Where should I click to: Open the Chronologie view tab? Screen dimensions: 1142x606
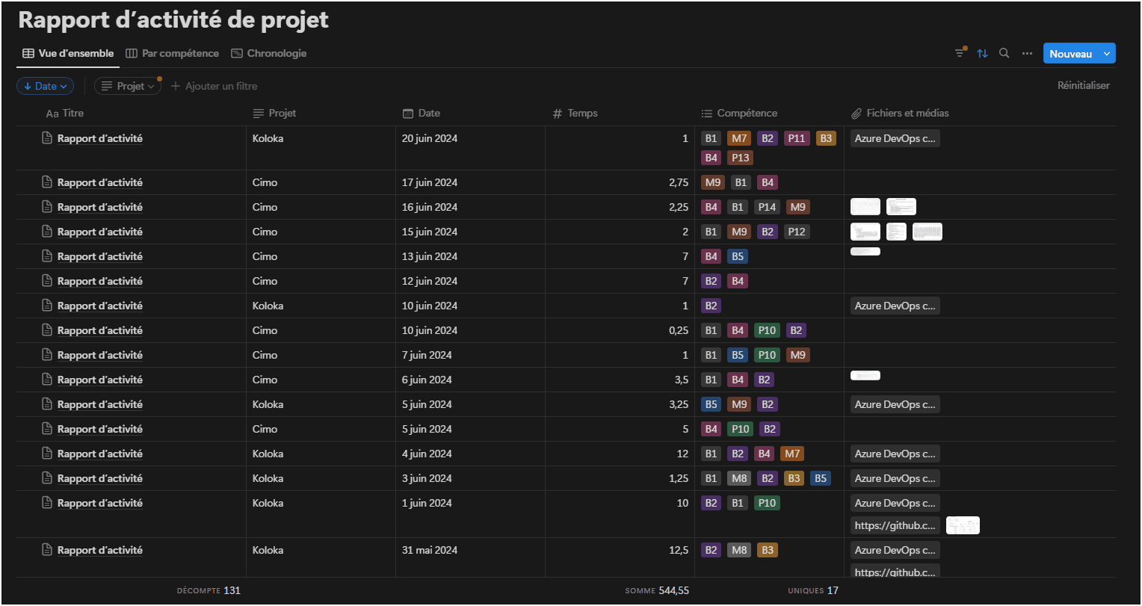point(269,53)
